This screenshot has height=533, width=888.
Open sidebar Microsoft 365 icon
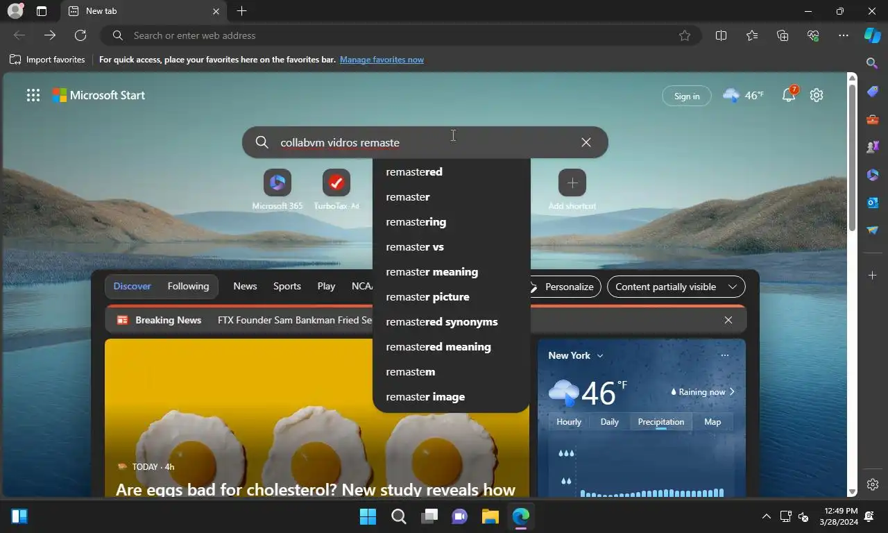(x=873, y=175)
